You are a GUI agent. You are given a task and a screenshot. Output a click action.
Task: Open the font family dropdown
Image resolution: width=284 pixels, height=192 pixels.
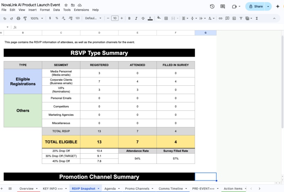click(x=93, y=18)
